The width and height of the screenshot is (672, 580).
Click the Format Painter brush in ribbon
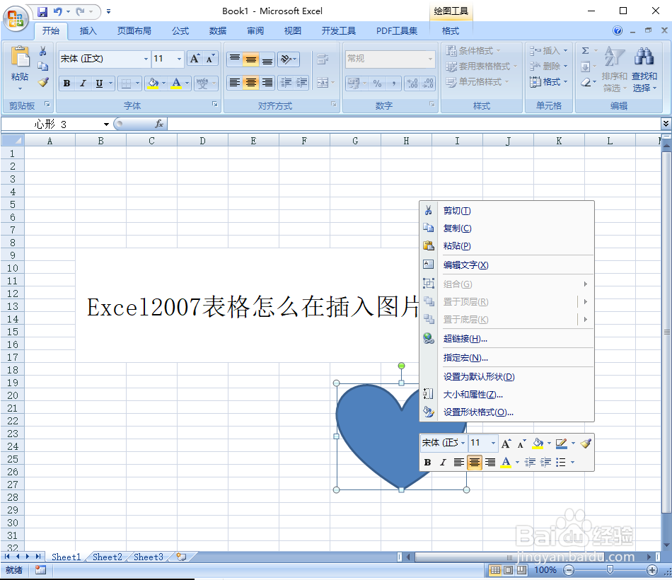(x=43, y=82)
